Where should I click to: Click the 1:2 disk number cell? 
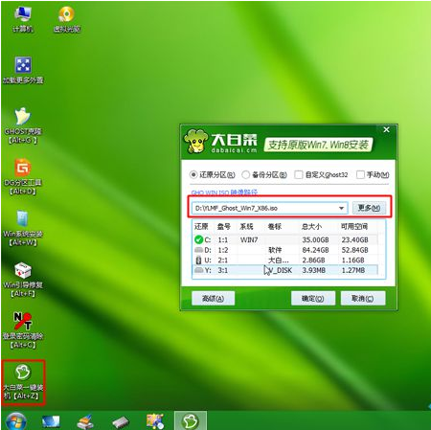point(223,250)
